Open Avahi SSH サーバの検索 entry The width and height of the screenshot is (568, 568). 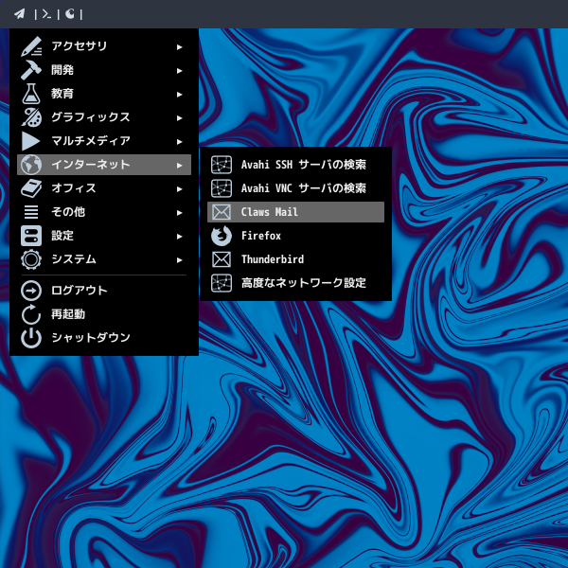(295, 165)
